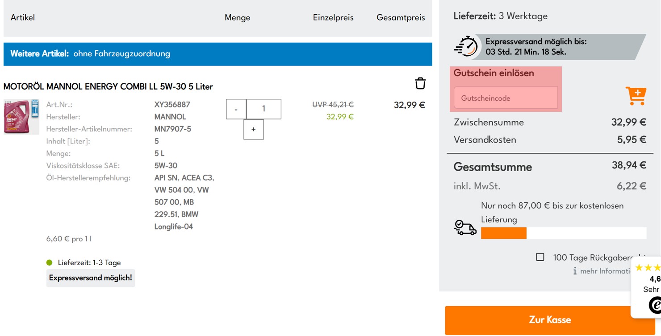Image resolution: width=661 pixels, height=336 pixels.
Task: Click the 6,60 € pro 1 l text
Action: pyautogui.click(x=69, y=239)
